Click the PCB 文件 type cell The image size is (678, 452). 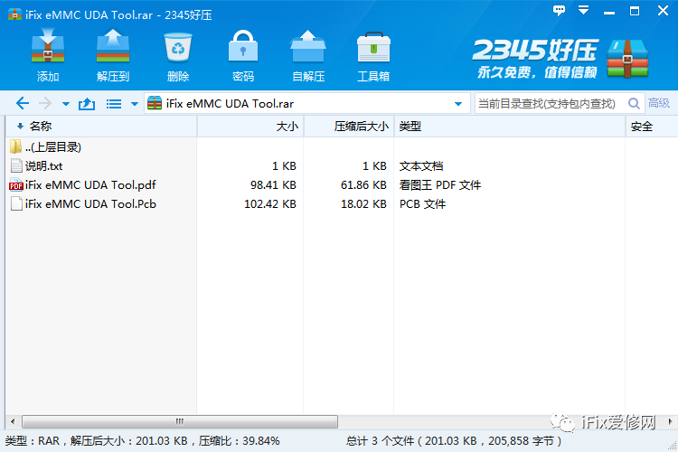[422, 204]
